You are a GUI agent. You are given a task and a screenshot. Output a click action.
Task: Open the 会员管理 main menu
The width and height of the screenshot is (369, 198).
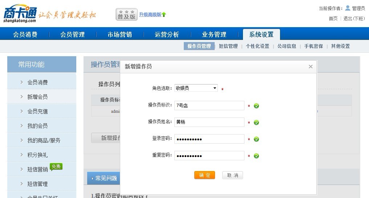point(72,34)
